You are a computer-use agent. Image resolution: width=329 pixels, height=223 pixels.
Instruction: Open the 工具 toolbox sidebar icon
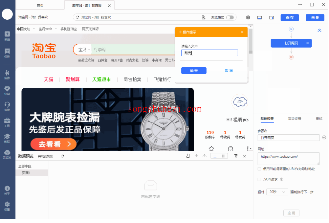[x=7, y=123]
